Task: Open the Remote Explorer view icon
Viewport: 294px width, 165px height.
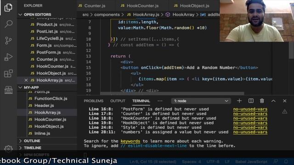Action: [8, 90]
